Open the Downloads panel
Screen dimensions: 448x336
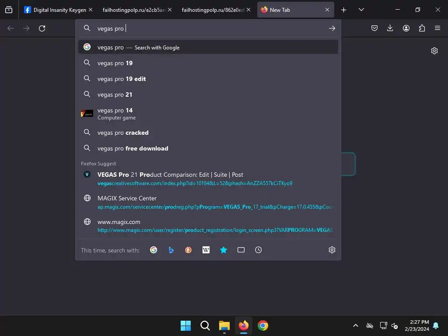tap(390, 28)
